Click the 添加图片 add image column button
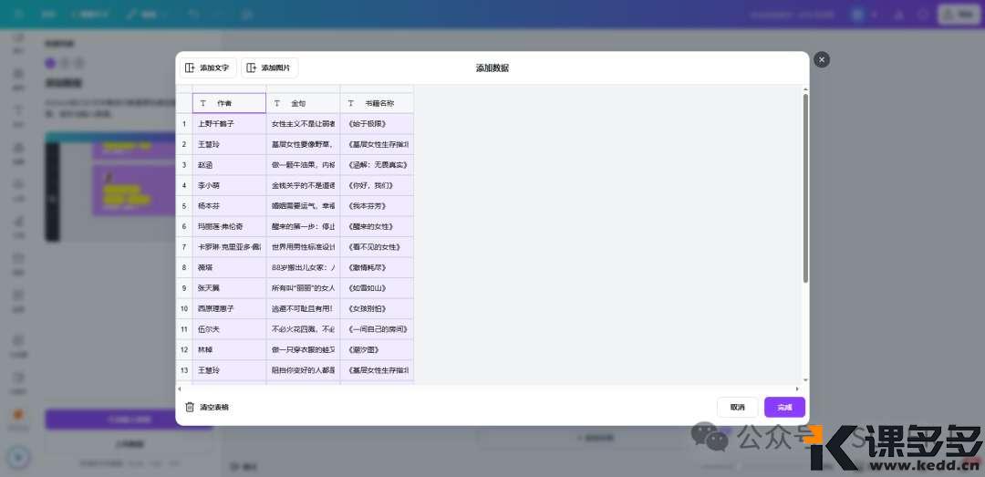The height and width of the screenshot is (477, 985). 270,67
